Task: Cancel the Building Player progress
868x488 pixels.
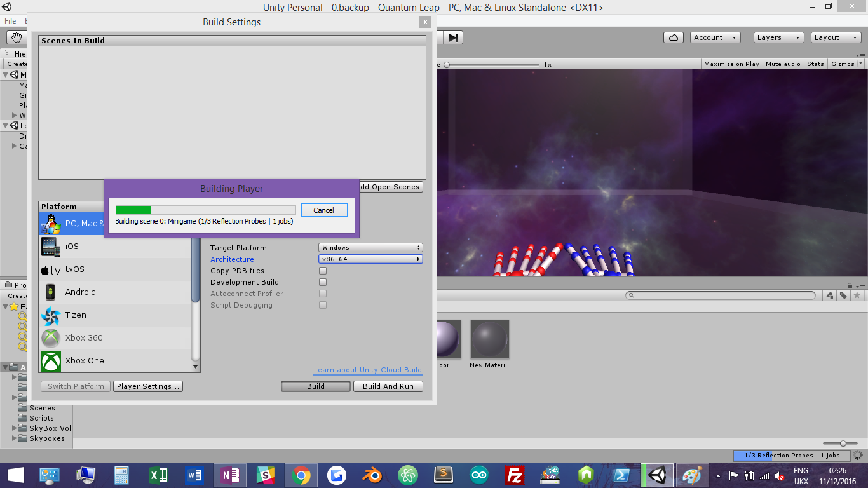Action: point(323,210)
